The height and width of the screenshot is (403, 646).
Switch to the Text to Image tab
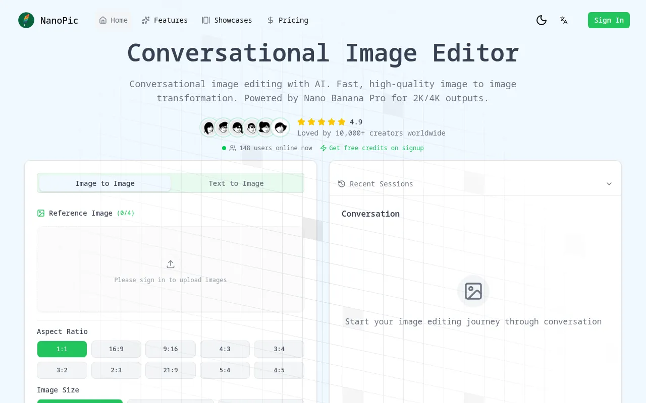click(236, 183)
